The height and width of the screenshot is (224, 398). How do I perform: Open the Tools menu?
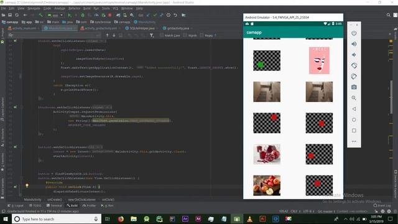[106, 8]
